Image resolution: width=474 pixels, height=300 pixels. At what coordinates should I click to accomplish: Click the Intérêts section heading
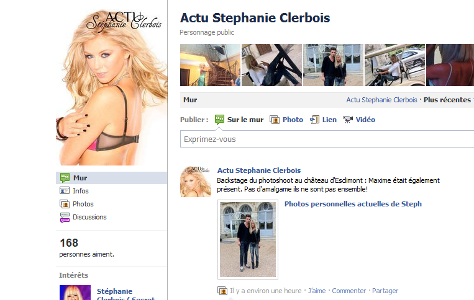tap(74, 275)
